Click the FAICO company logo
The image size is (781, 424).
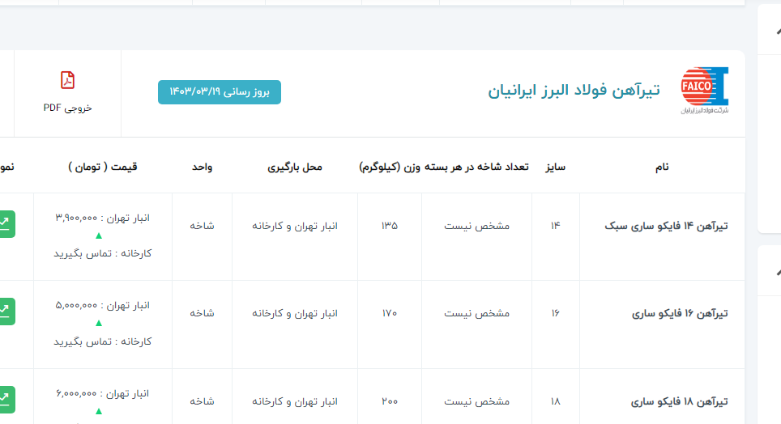[704, 90]
